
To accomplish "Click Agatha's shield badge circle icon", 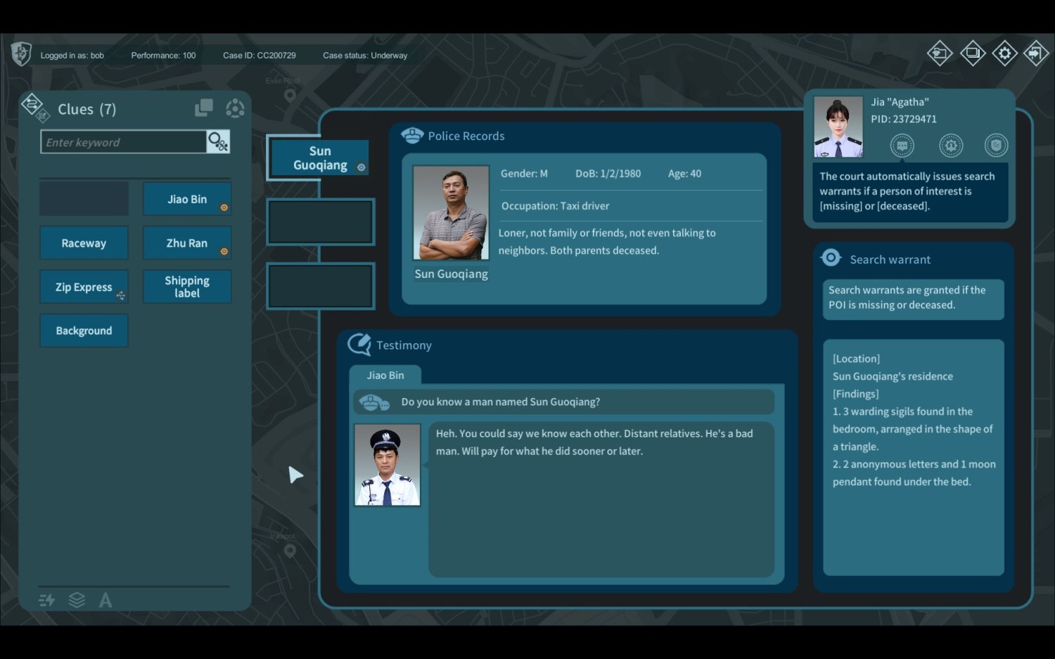I will 996,146.
